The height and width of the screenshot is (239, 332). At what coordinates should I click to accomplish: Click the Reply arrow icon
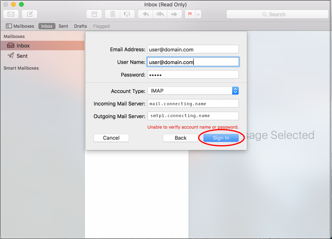[146, 14]
